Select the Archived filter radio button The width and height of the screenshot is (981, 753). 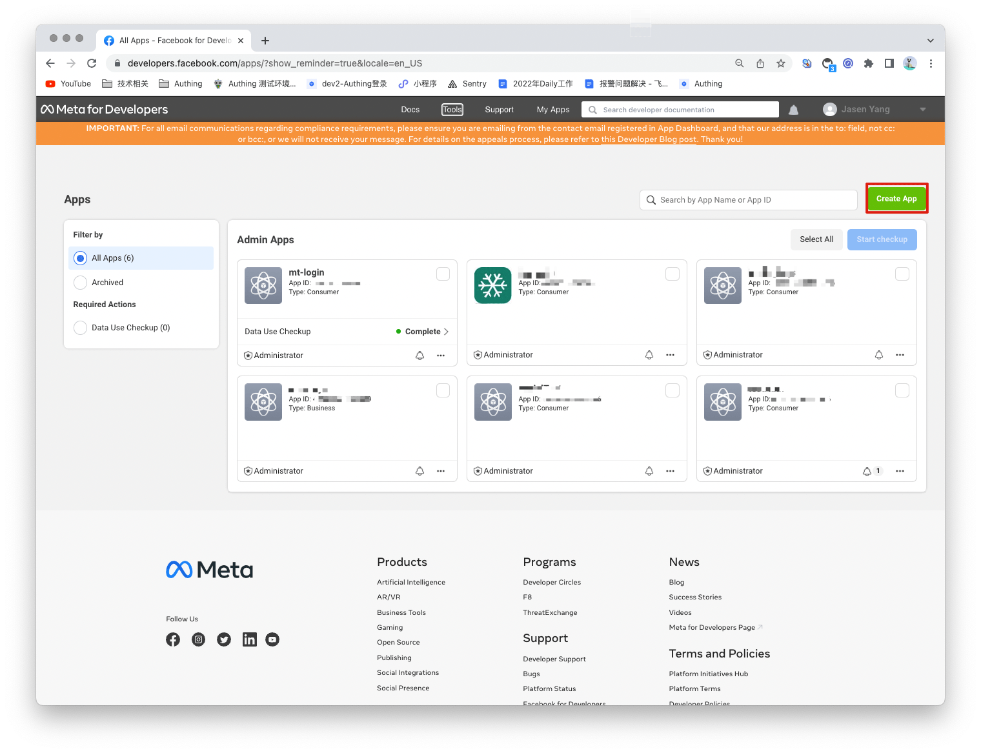(81, 283)
